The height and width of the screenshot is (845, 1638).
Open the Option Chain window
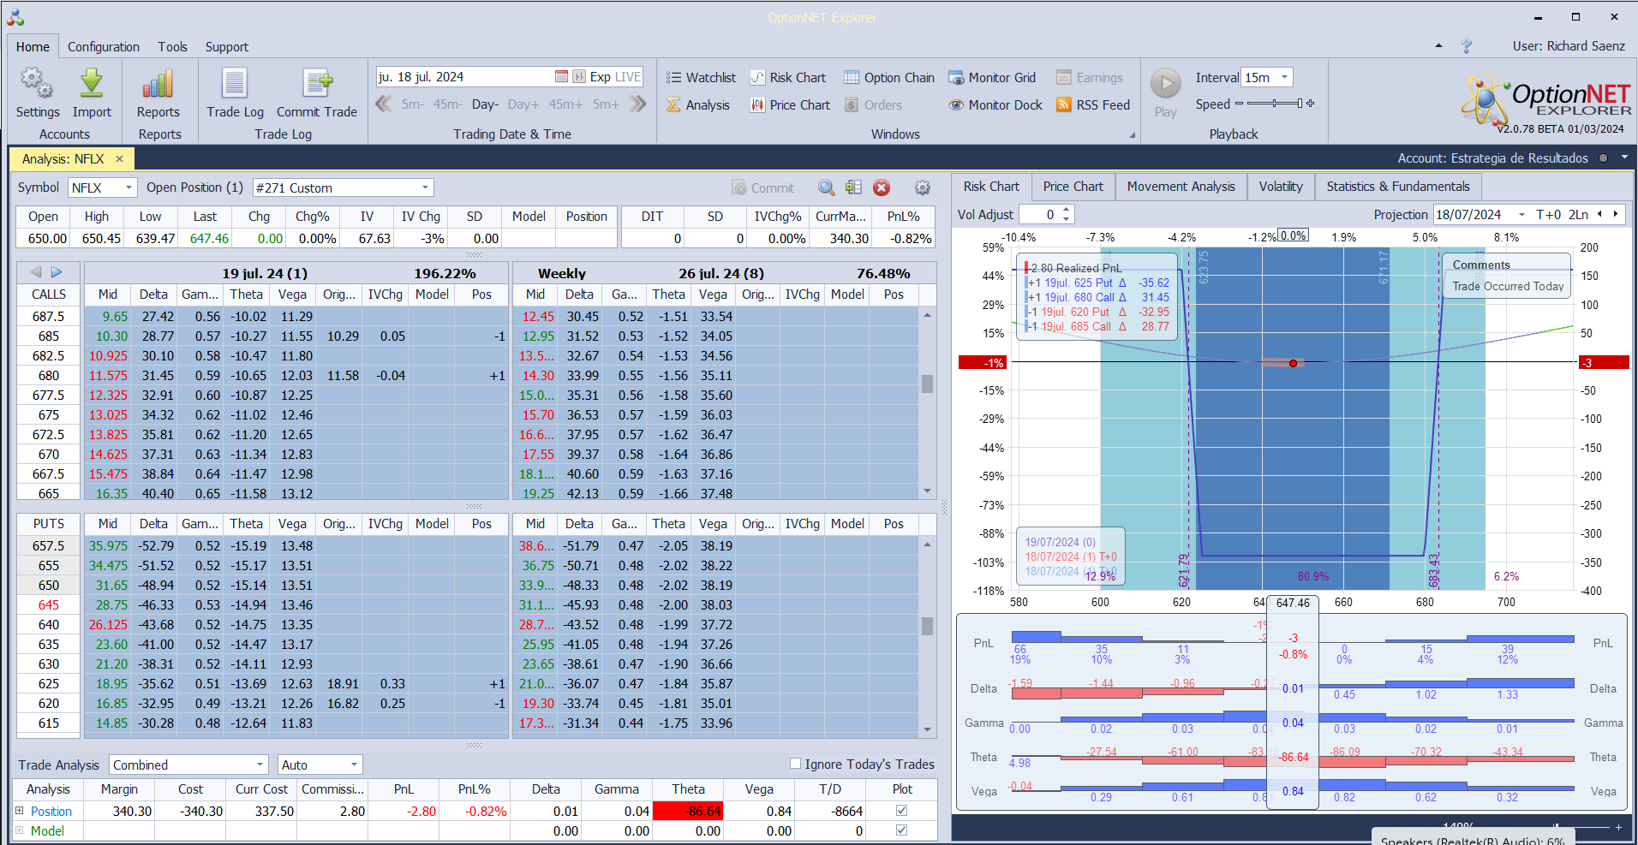pos(889,78)
